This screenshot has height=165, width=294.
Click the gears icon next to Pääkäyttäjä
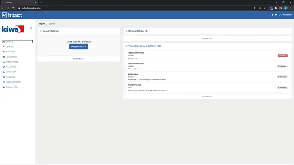(4, 62)
